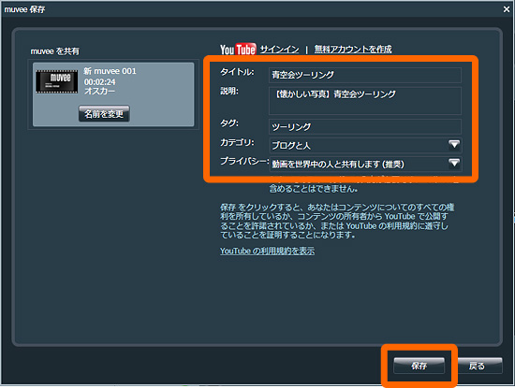
Task: Focus the タグ input field
Action: tap(365, 126)
